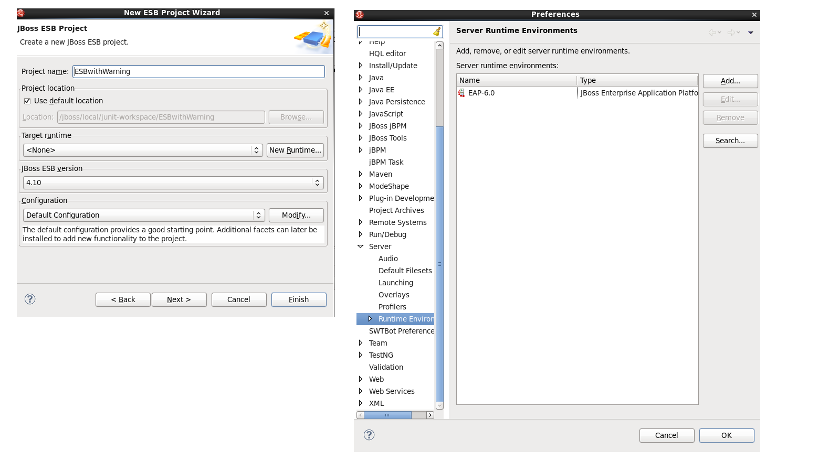The width and height of the screenshot is (840, 472).
Task: Cancel the Preferences dialog
Action: (x=667, y=435)
